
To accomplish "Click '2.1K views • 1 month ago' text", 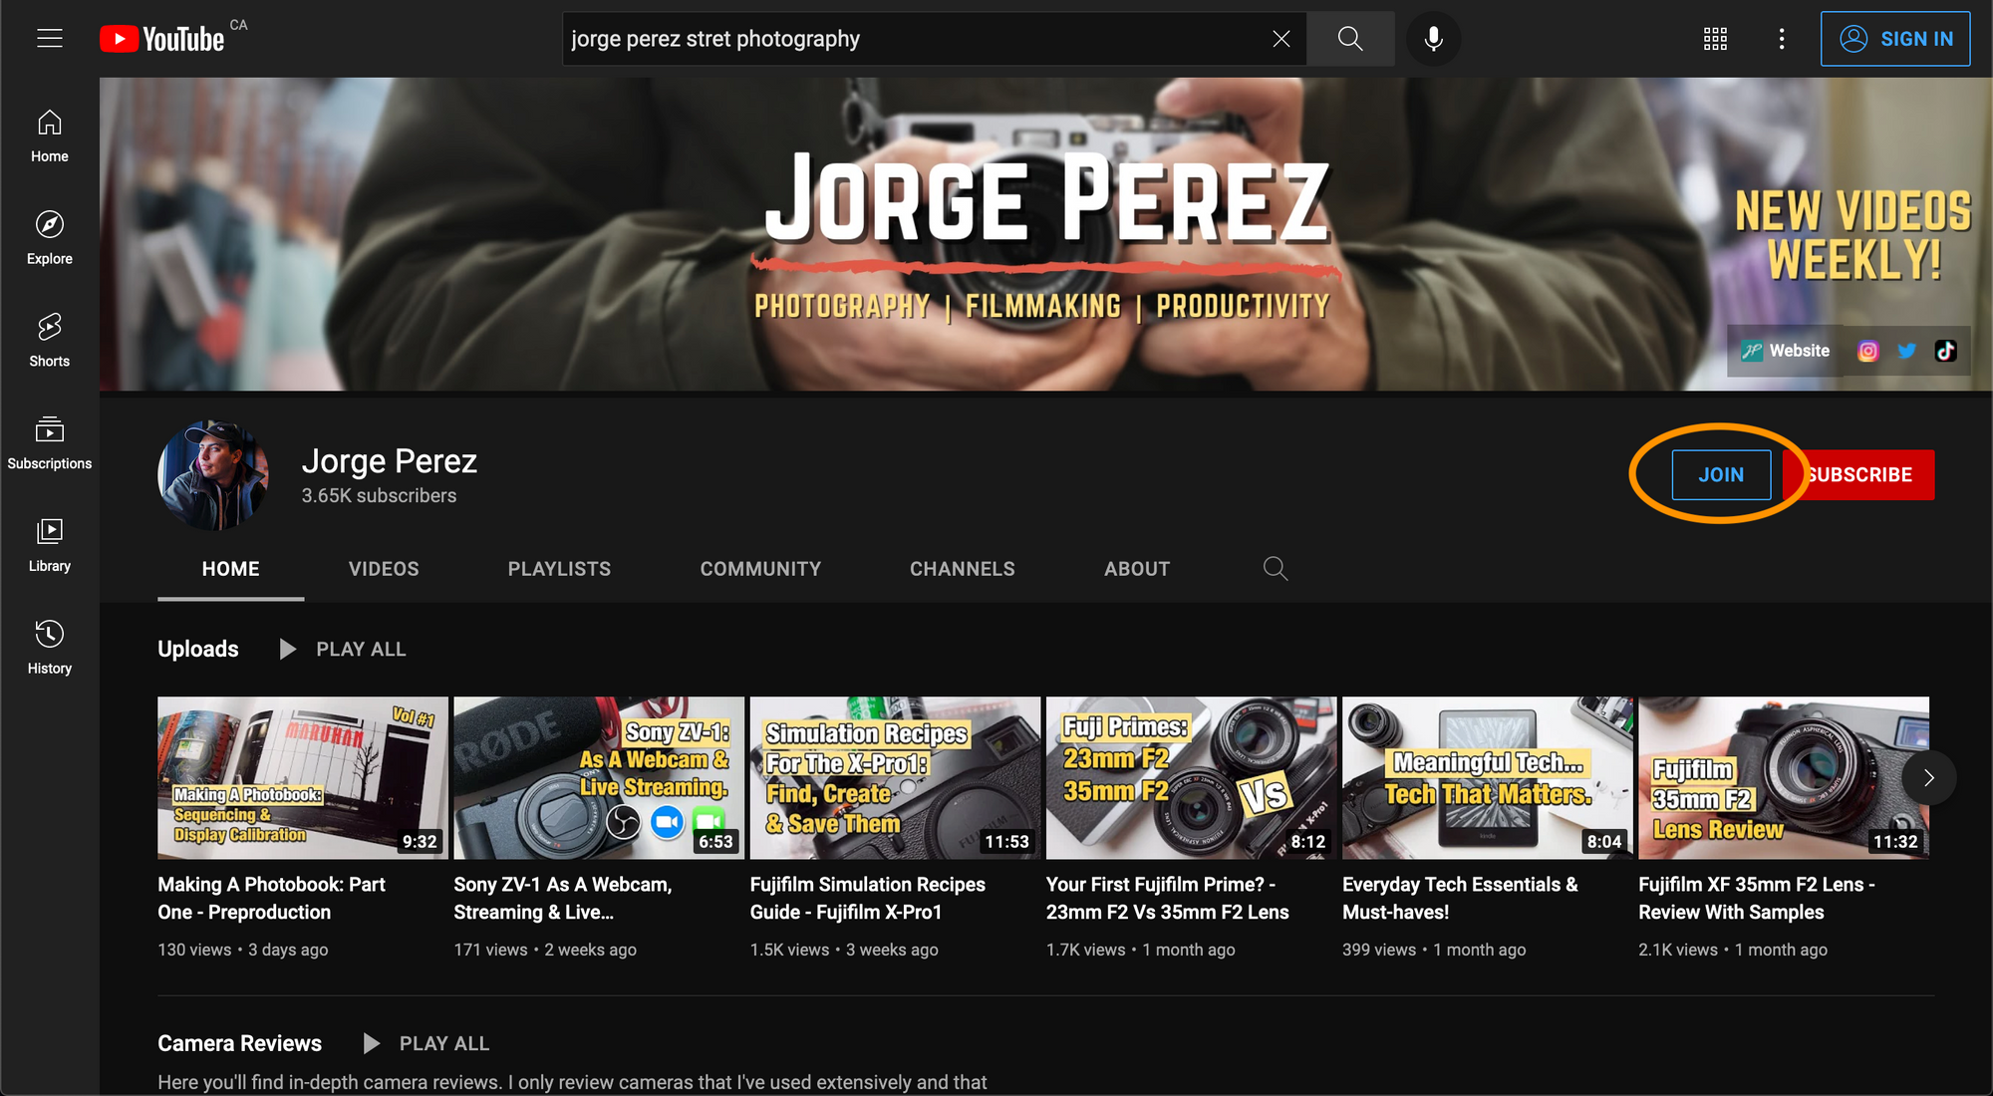I will click(x=1733, y=950).
